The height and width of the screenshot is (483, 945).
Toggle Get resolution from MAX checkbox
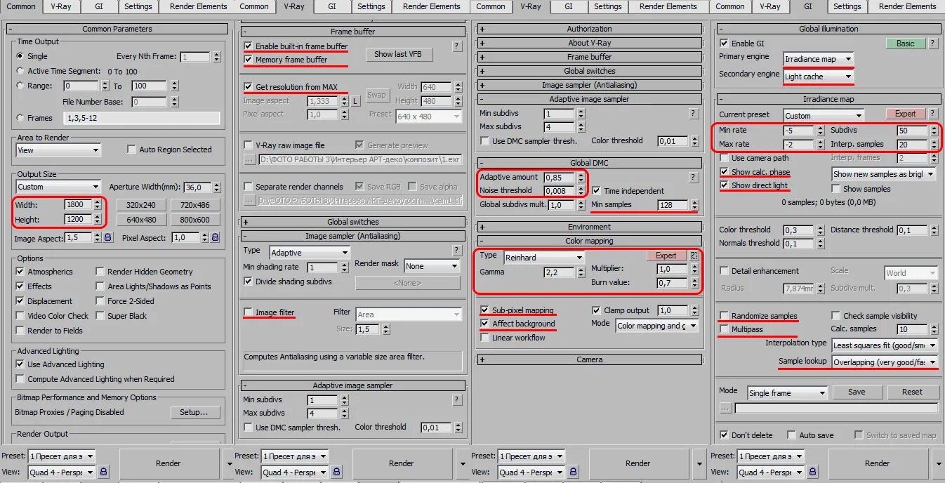tap(248, 87)
